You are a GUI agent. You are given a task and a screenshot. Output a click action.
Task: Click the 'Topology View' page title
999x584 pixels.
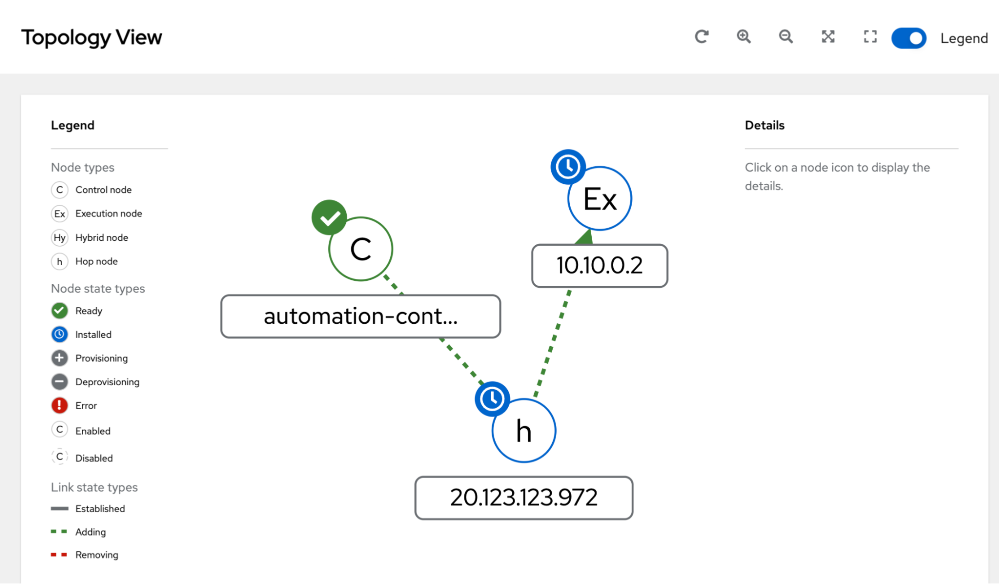pos(91,38)
